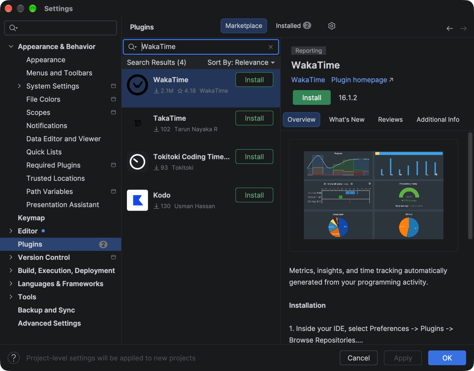Click the settings search magnifier icon
This screenshot has height=371, width=474.
point(13,28)
